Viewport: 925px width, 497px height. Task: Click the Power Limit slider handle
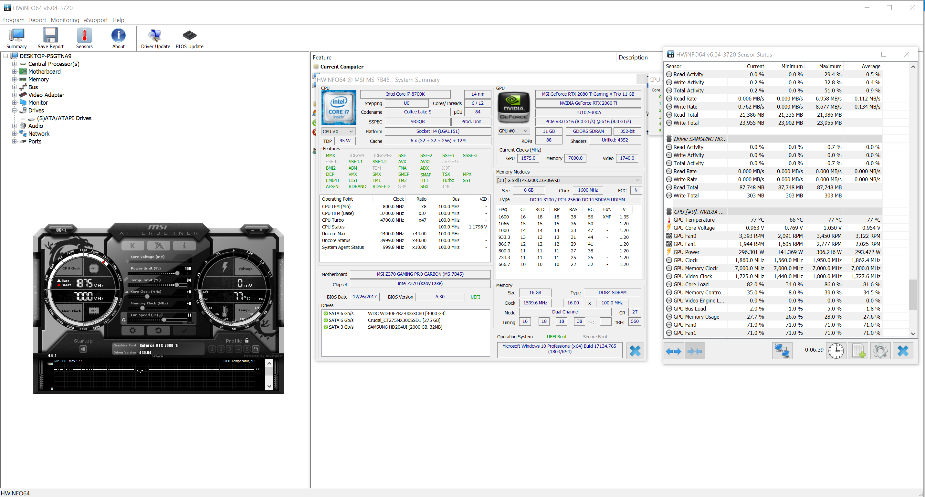[x=177, y=273]
